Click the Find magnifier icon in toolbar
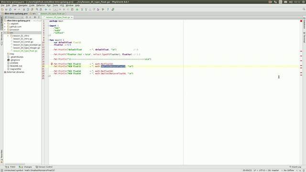This screenshot has width=306, height=172. (x=37, y=10)
